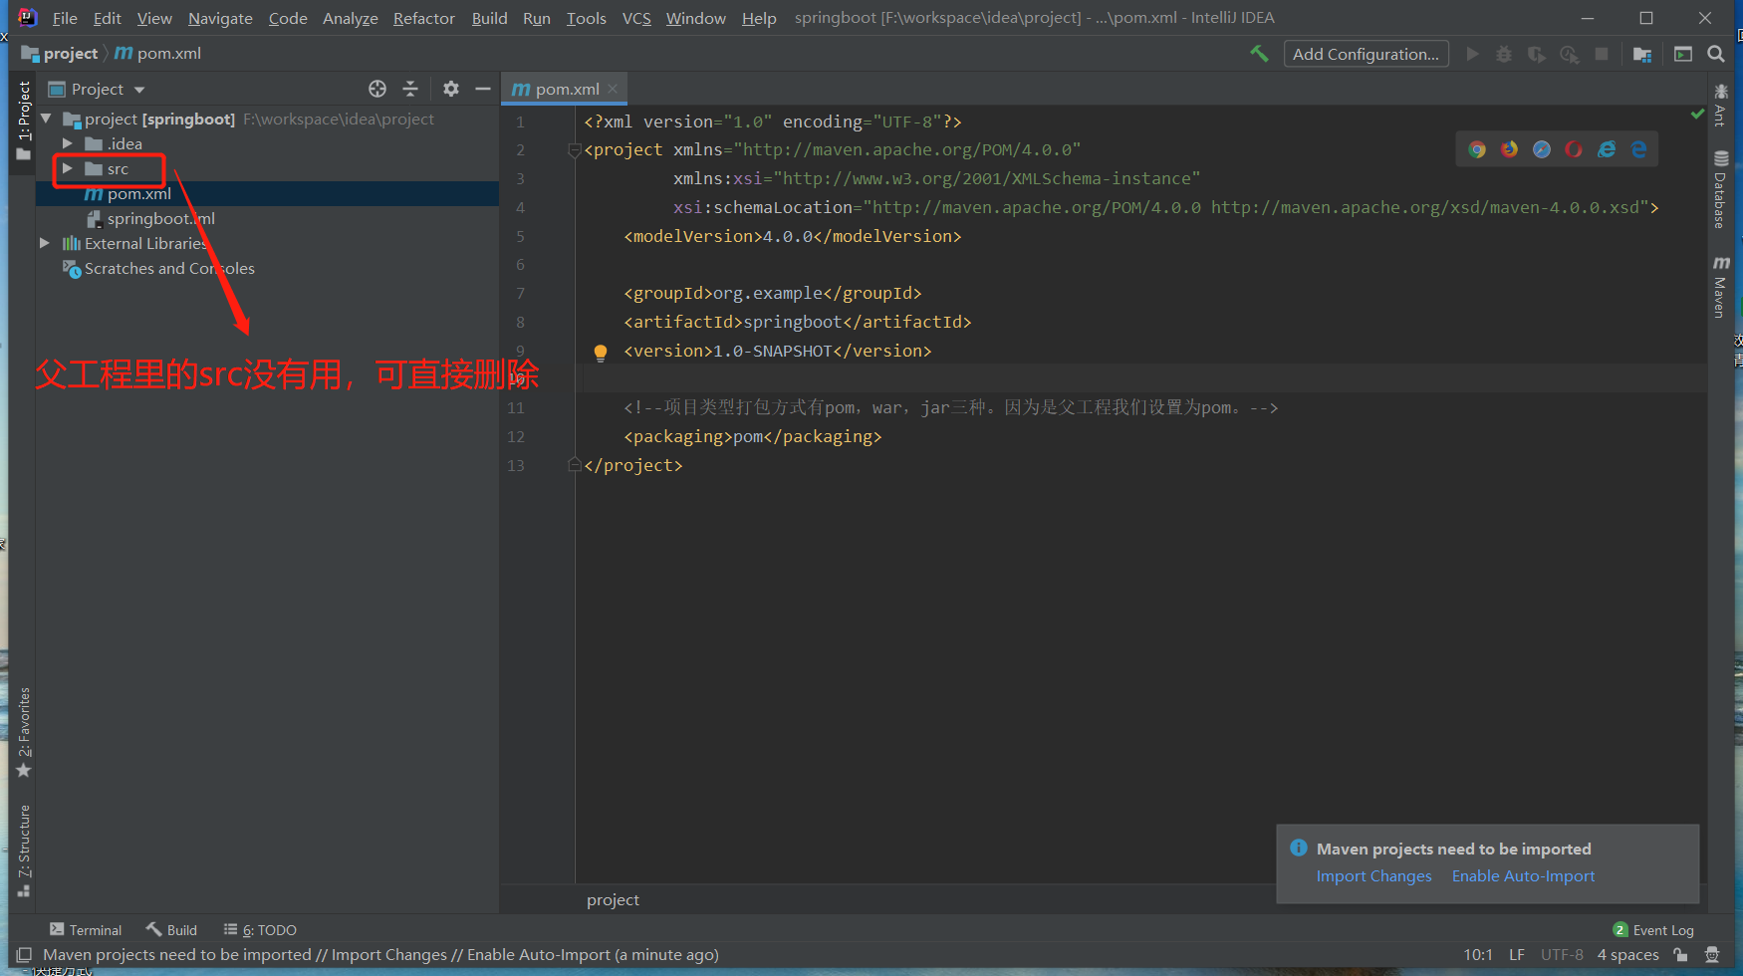1743x976 pixels.
Task: Click project breadcrumb in navigation bar
Action: pyautogui.click(x=60, y=54)
